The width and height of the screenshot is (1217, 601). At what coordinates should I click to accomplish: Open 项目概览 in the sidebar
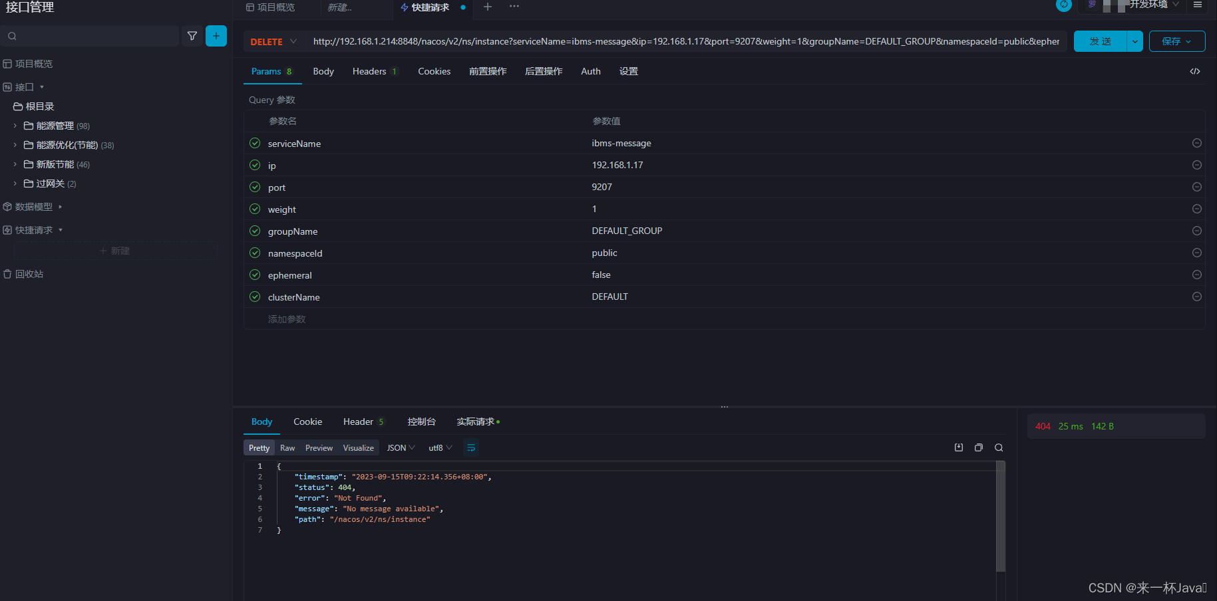point(28,64)
